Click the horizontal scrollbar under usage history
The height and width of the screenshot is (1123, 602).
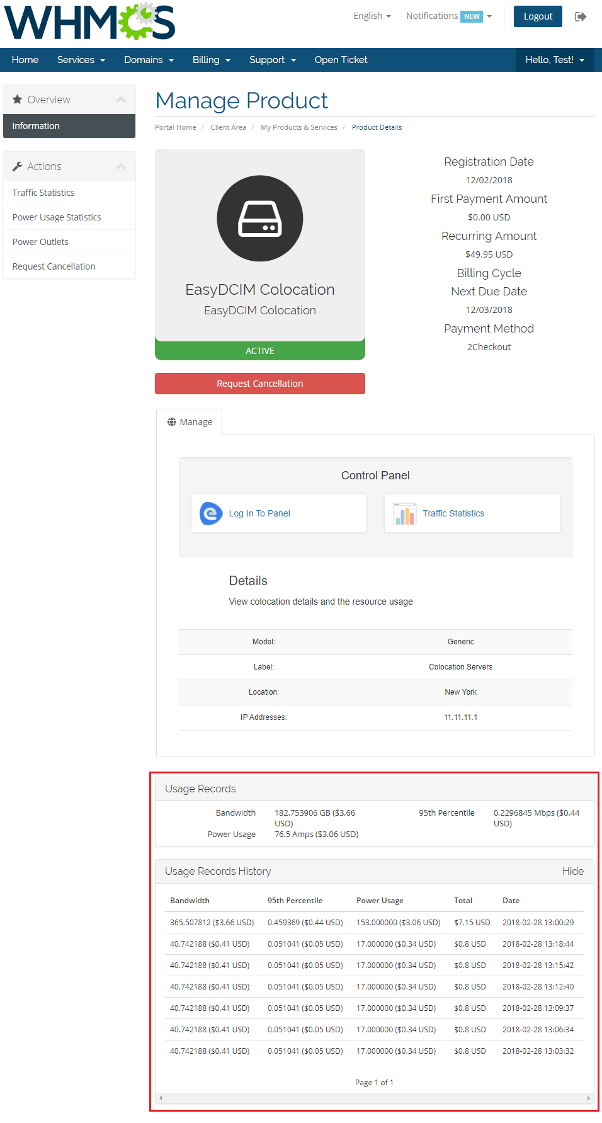tap(375, 1098)
